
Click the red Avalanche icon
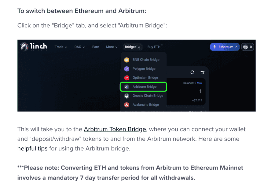click(127, 105)
